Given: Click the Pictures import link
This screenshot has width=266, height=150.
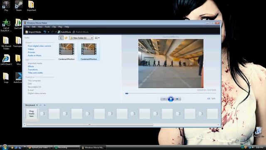Looking at the screenshot, I should (x=32, y=52).
